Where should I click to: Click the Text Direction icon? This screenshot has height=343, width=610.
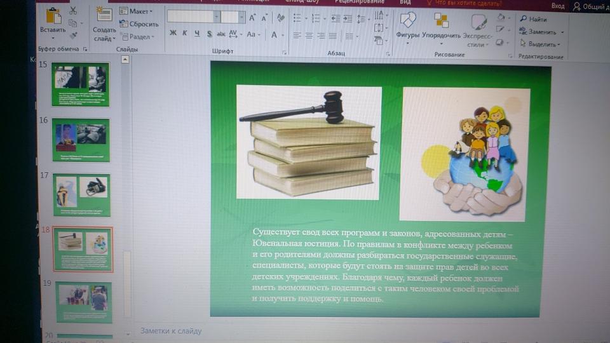379,15
